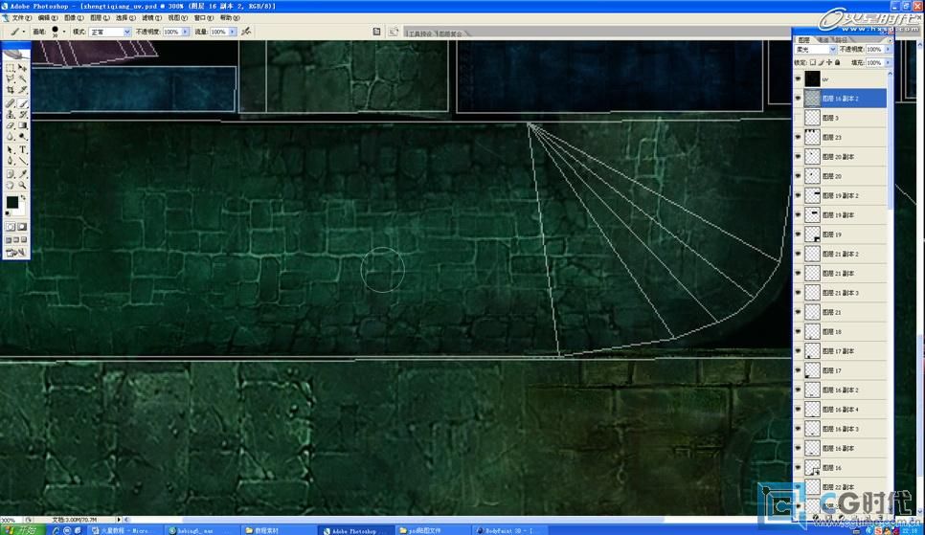Open the 文件 menu
The width and height of the screenshot is (925, 535).
click(21, 18)
